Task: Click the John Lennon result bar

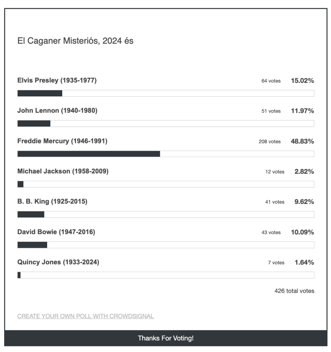Action: [166, 124]
